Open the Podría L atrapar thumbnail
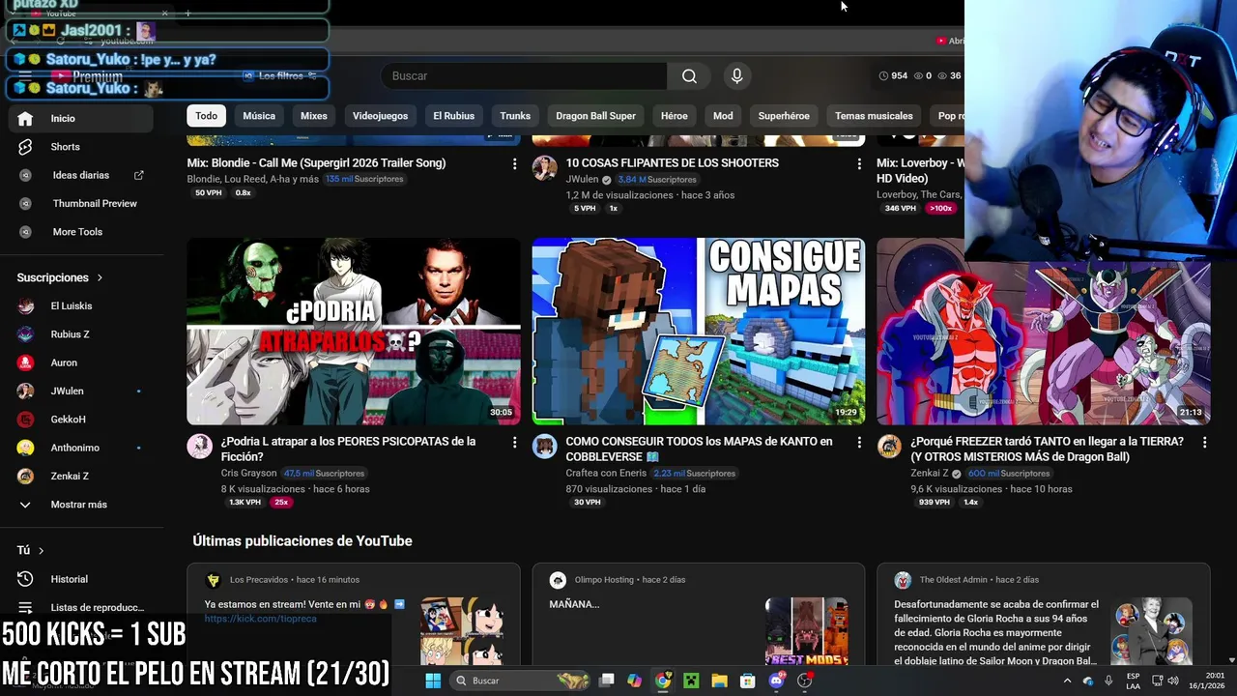This screenshot has height=696, width=1237. pyautogui.click(x=354, y=332)
